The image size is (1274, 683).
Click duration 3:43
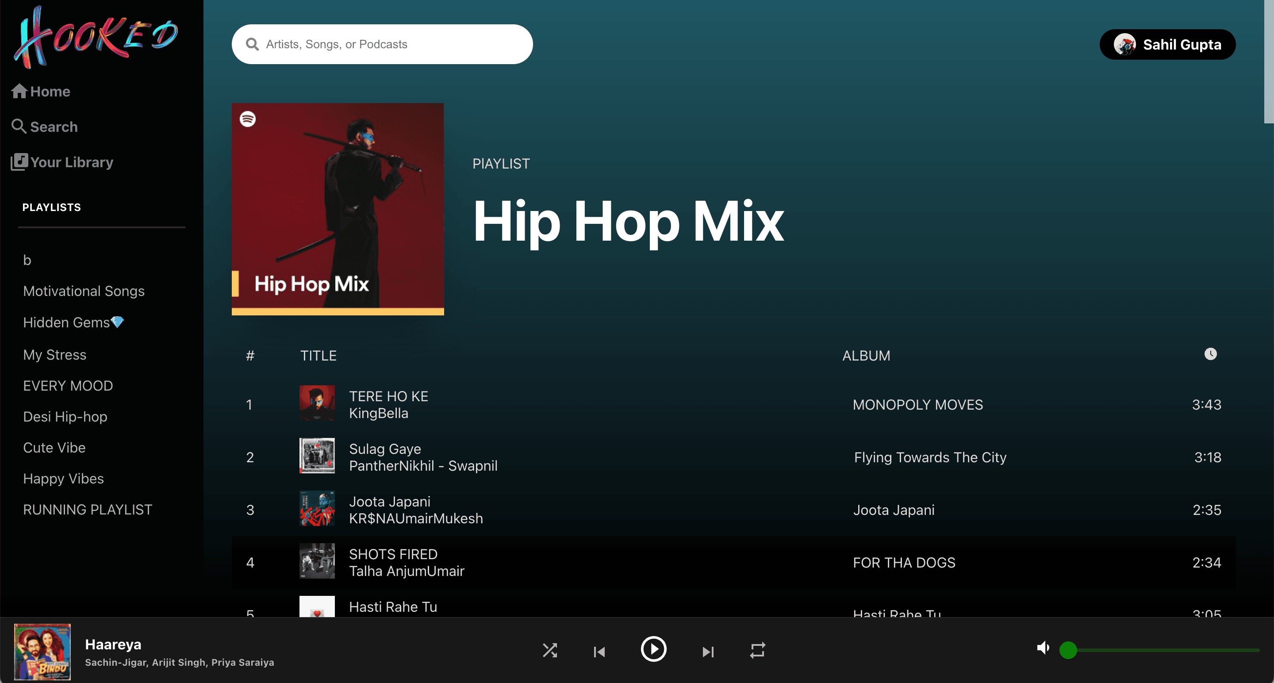click(1207, 405)
